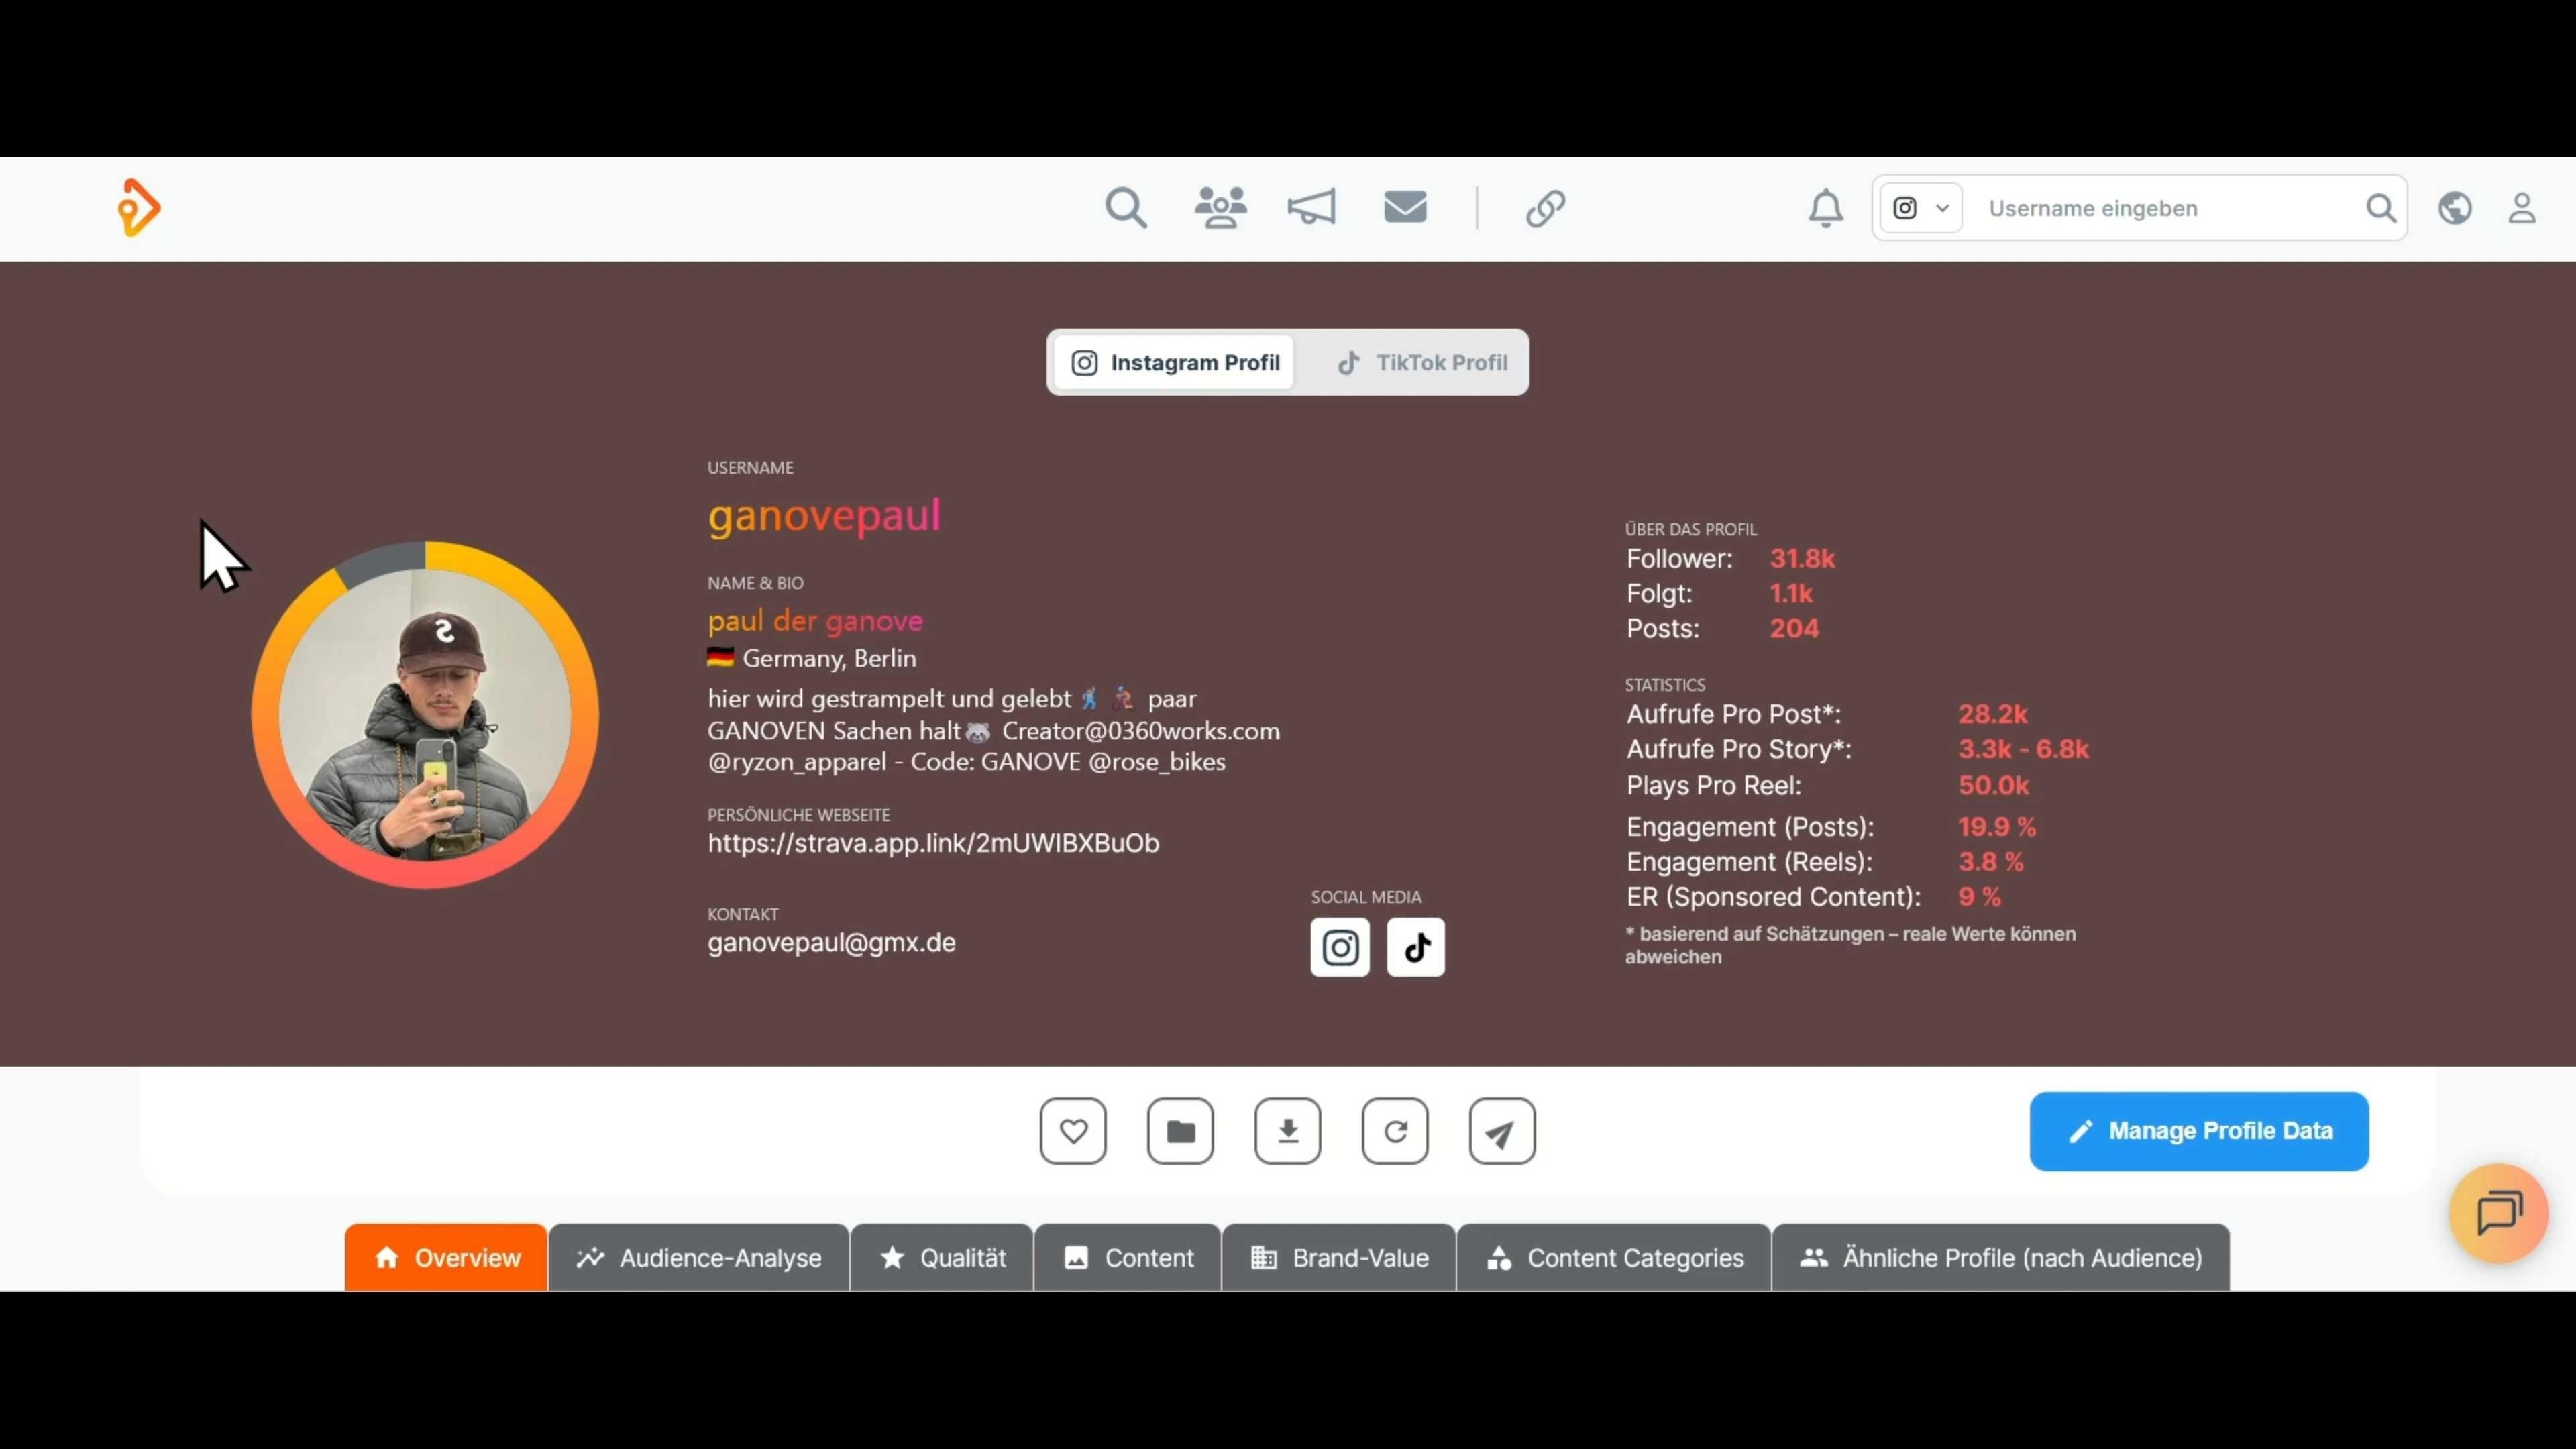2576x1449 pixels.
Task: Click the profile picture of ganovepaul
Action: (x=425, y=715)
